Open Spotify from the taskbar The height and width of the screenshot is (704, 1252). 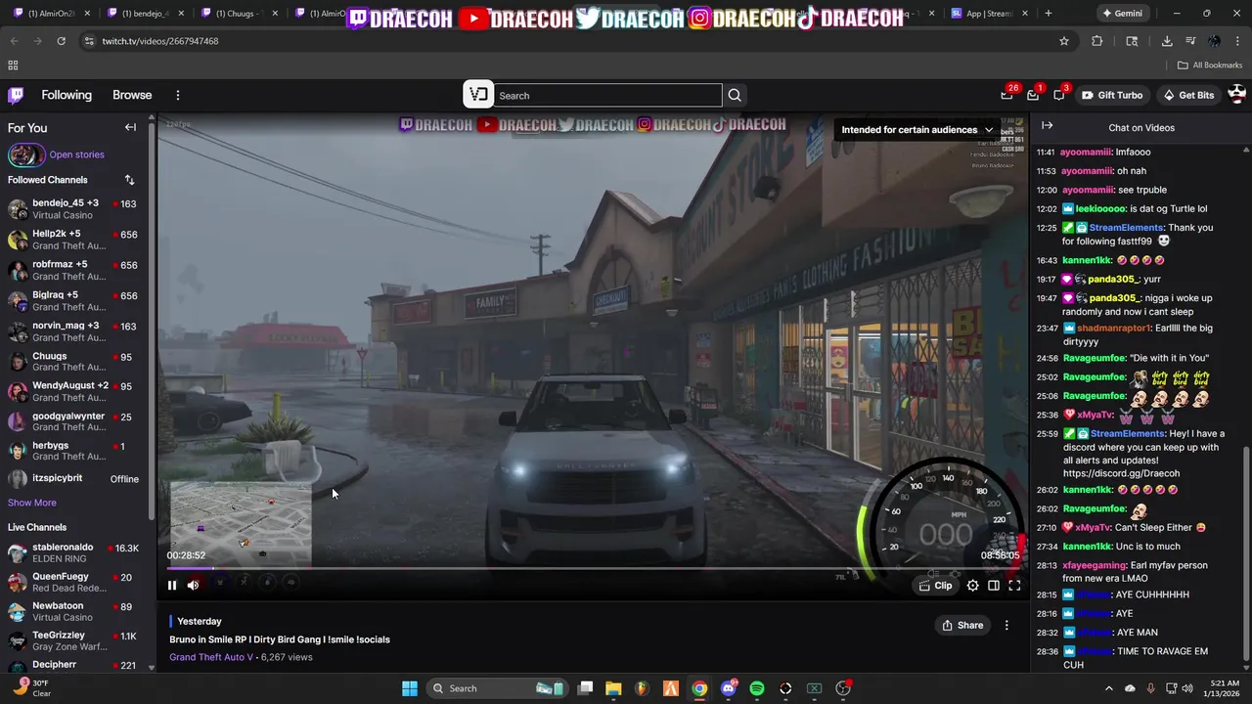point(757,688)
